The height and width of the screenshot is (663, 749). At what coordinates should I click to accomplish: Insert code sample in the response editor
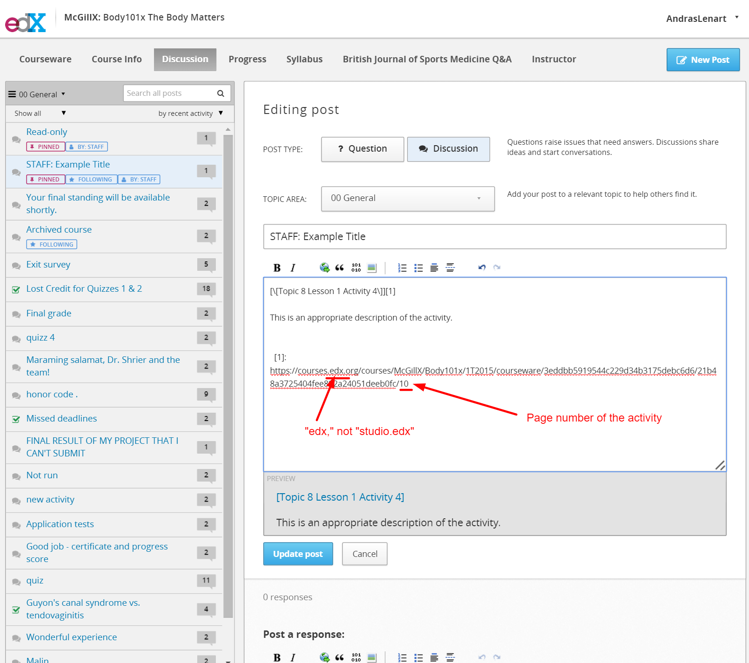356,657
